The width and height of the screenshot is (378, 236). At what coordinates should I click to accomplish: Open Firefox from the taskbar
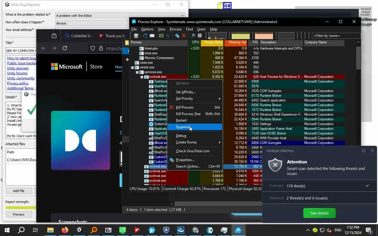(x=65, y=230)
